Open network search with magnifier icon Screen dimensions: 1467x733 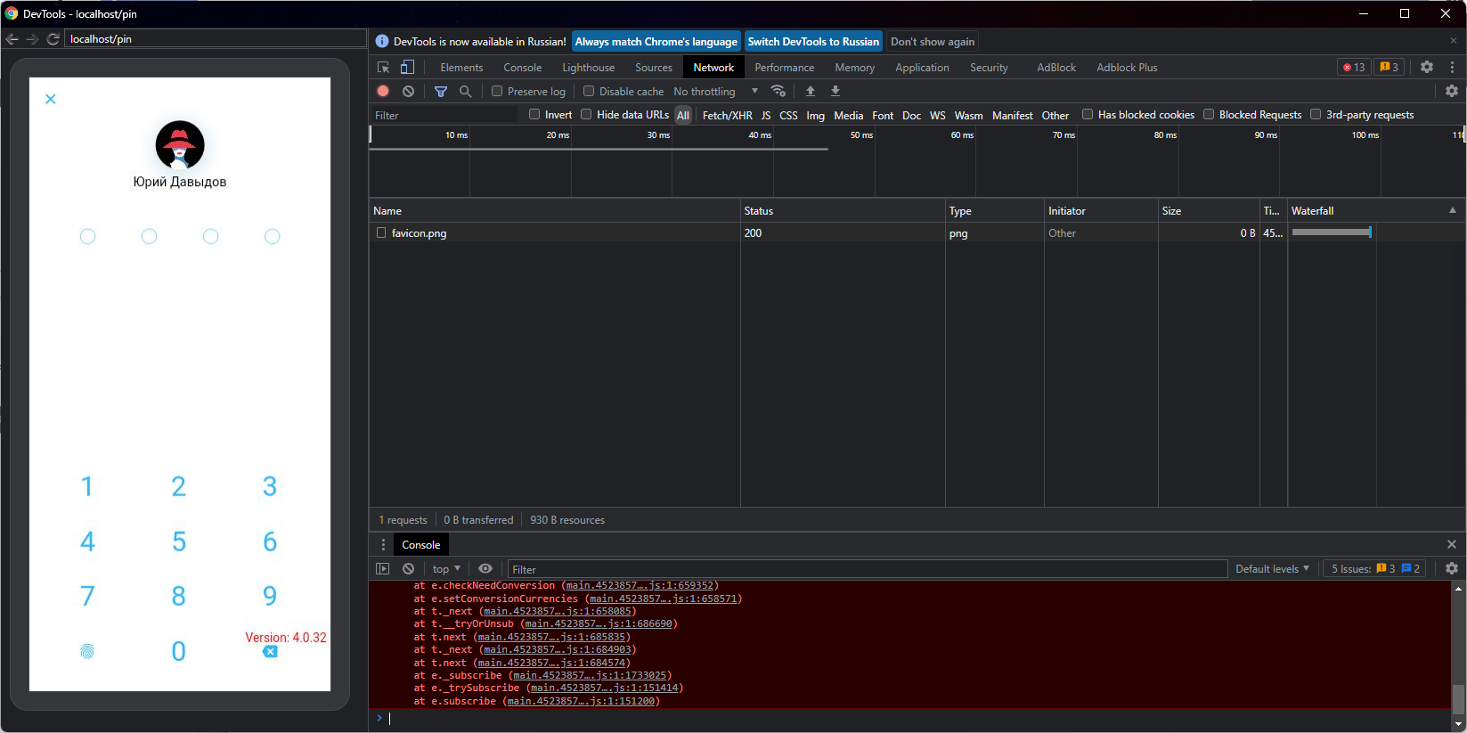(x=465, y=91)
